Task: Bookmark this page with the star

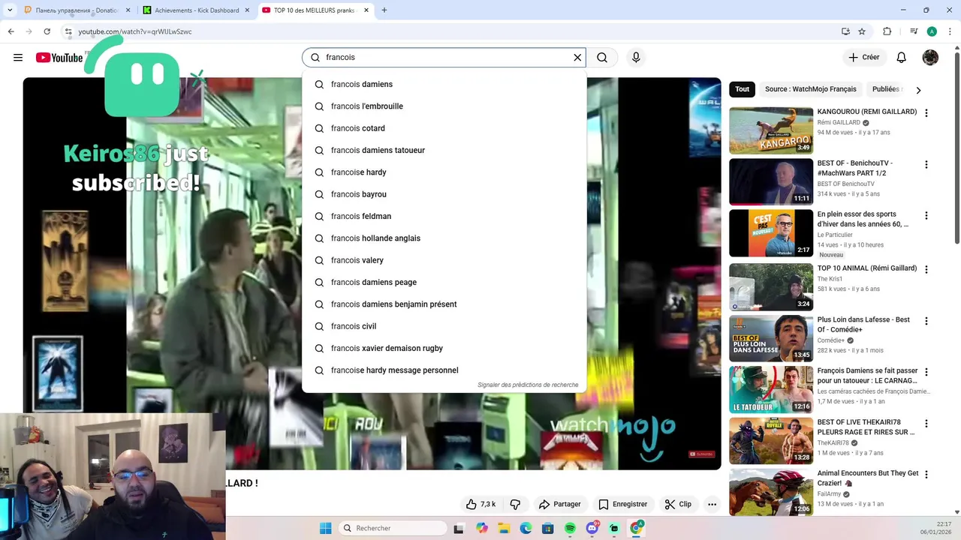Action: 862,31
